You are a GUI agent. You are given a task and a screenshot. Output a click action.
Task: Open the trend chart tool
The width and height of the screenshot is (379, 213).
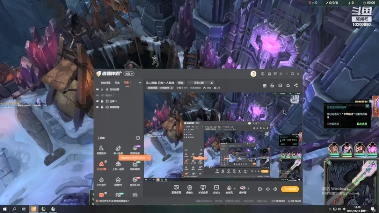[135, 166]
